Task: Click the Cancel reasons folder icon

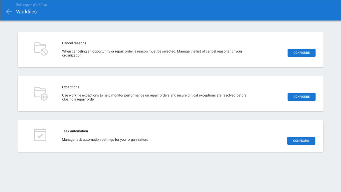Action: click(x=40, y=49)
